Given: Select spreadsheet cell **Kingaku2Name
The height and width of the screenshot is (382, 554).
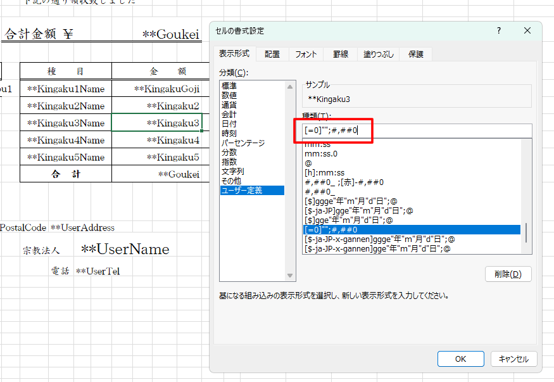Looking at the screenshot, I should (x=66, y=106).
